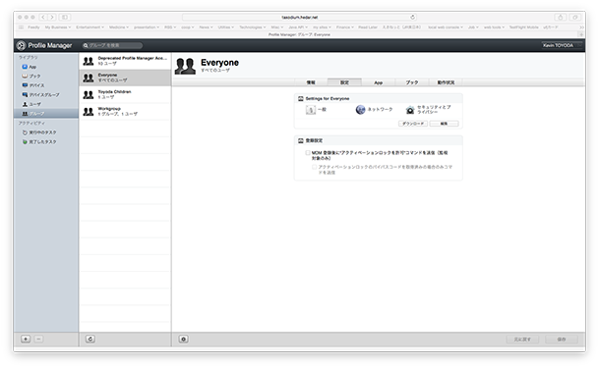The height and width of the screenshot is (368, 599).
Task: Click the 元に戻す revert button
Action: pyautogui.click(x=522, y=339)
